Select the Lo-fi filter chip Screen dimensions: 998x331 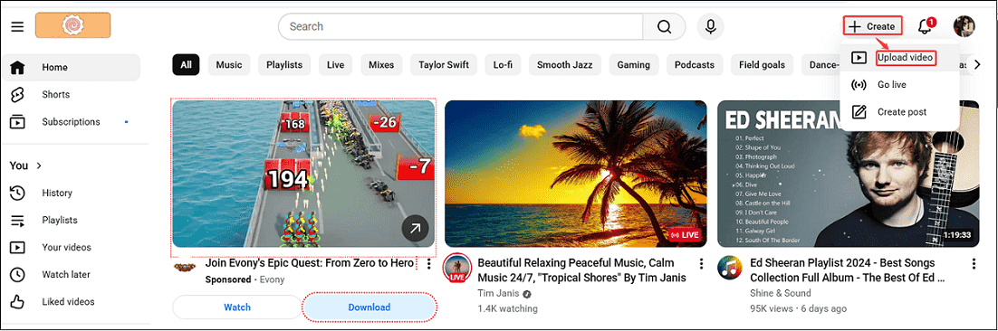pos(503,65)
